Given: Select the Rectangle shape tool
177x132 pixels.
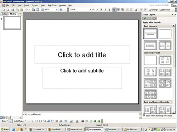Looking at the screenshot, I should tap(36, 121).
